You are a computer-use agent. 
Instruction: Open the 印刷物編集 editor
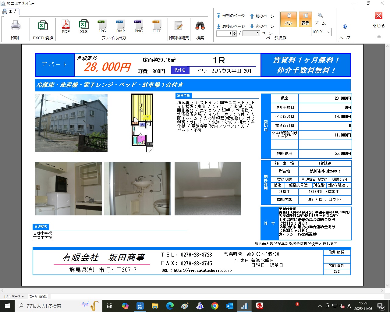pyautogui.click(x=179, y=27)
